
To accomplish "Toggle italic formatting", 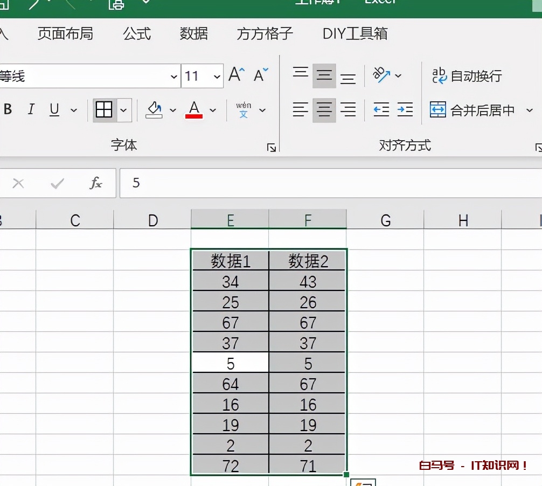I will pyautogui.click(x=31, y=110).
